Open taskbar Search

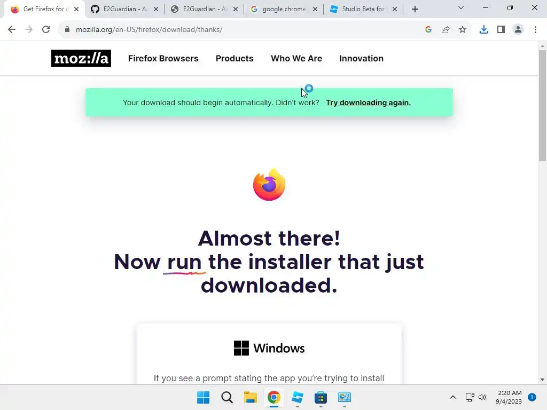pos(226,397)
